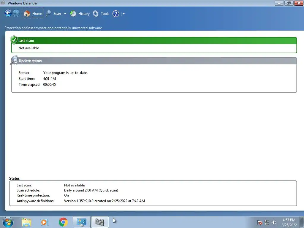Click 'Daily around 2:00 AM (Quick scan)'
This screenshot has height=228, width=304.
[91, 190]
